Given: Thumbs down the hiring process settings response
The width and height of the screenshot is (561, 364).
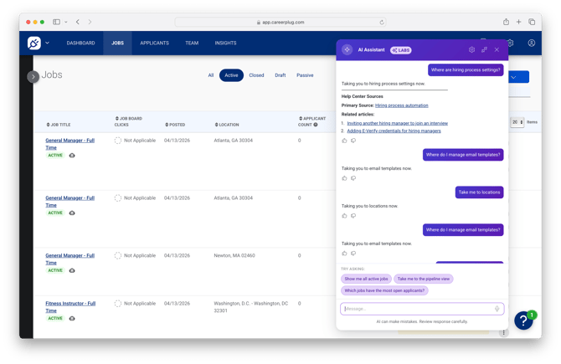Looking at the screenshot, I should pos(353,141).
